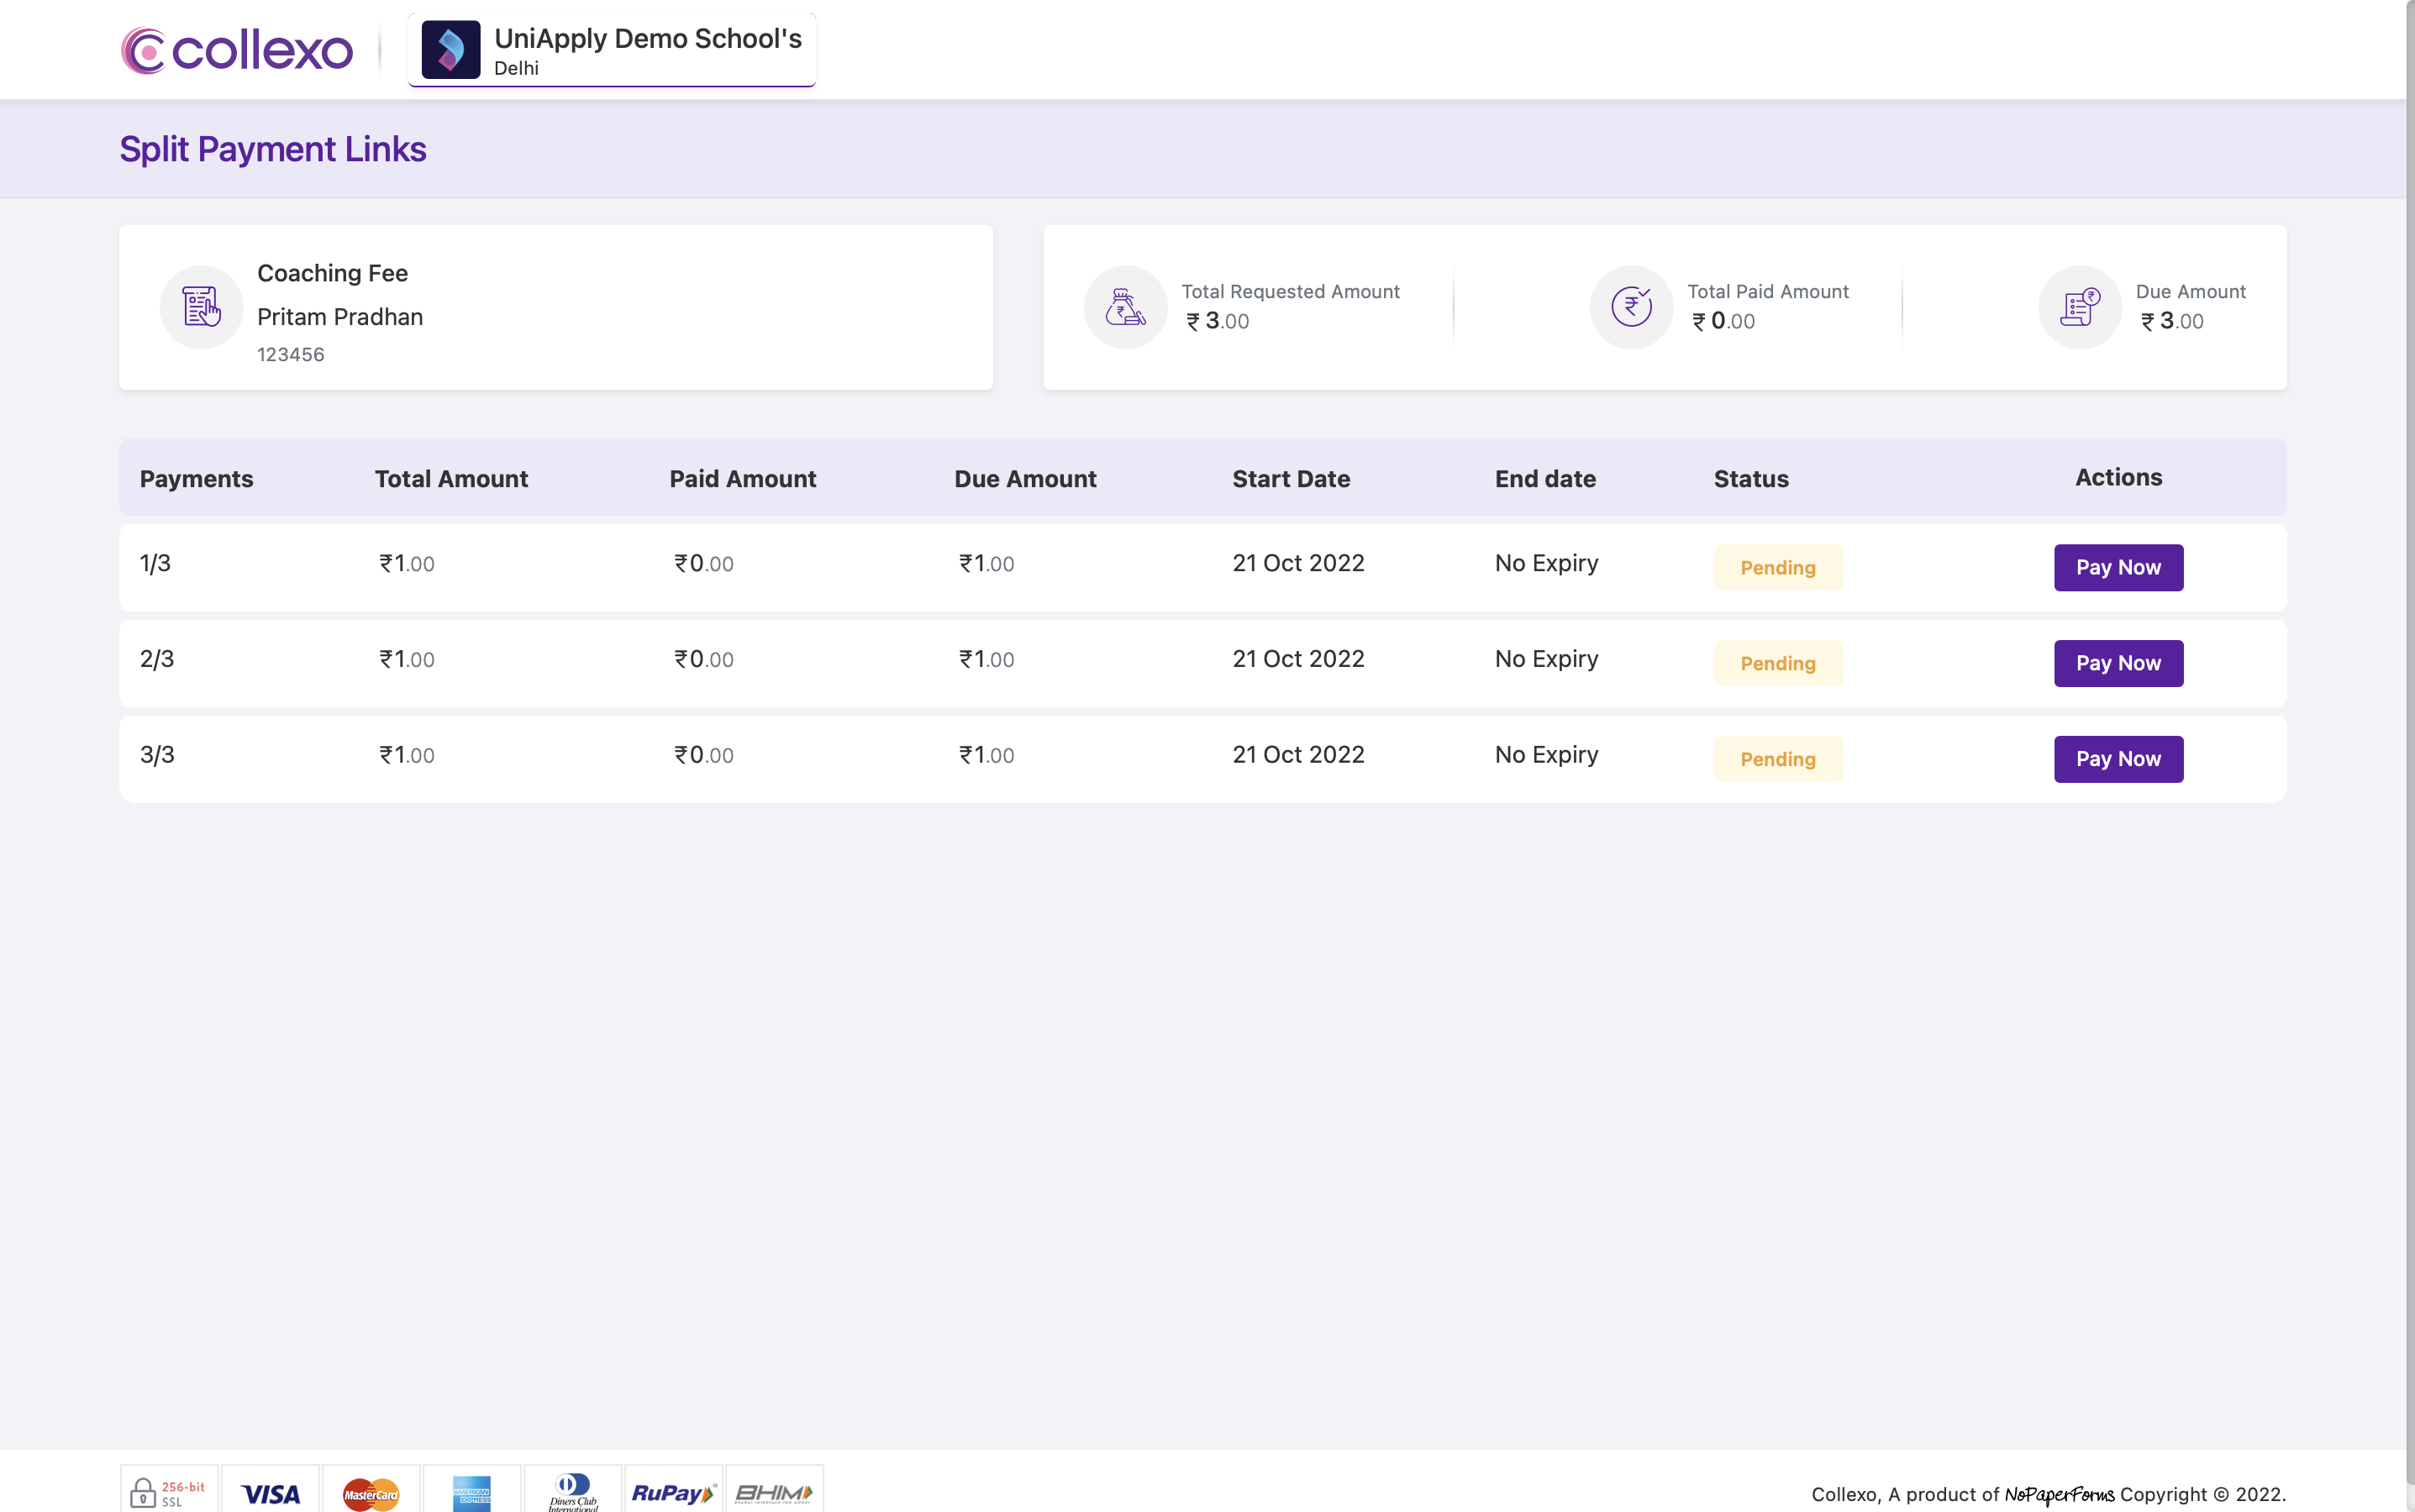Click the NoPaperForms footer text

2059,1494
